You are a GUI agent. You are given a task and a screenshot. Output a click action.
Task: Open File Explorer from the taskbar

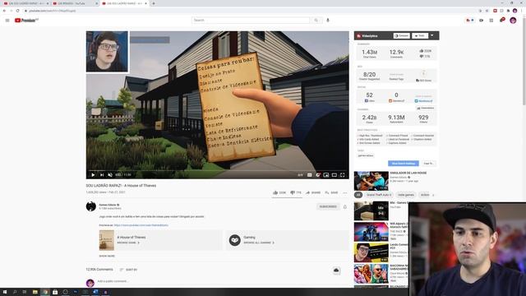35,292
